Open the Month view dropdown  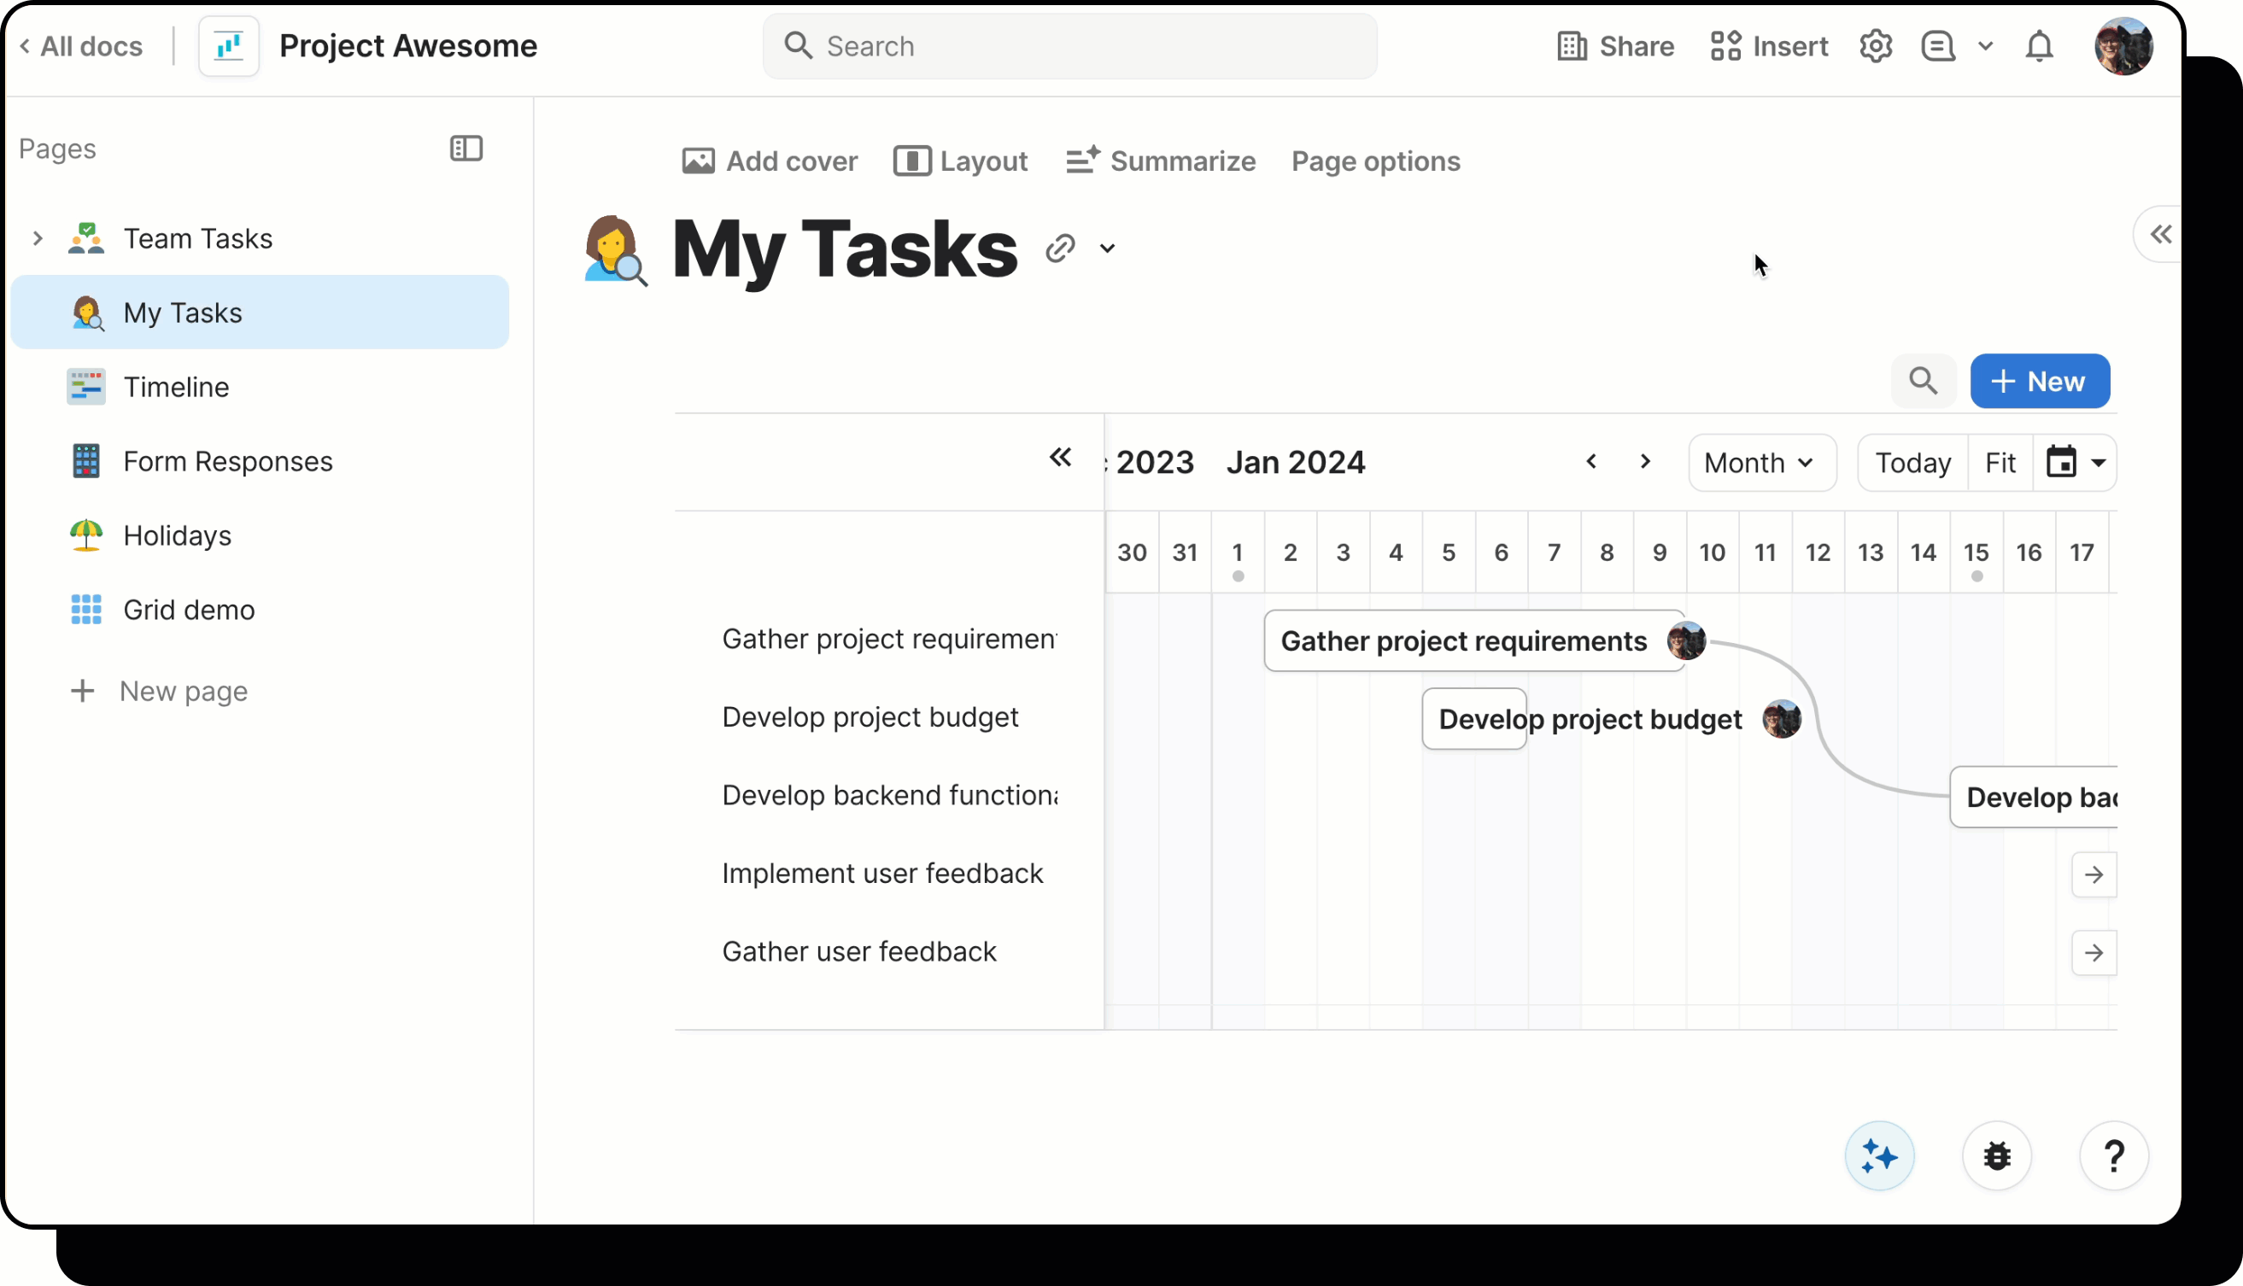coord(1760,462)
